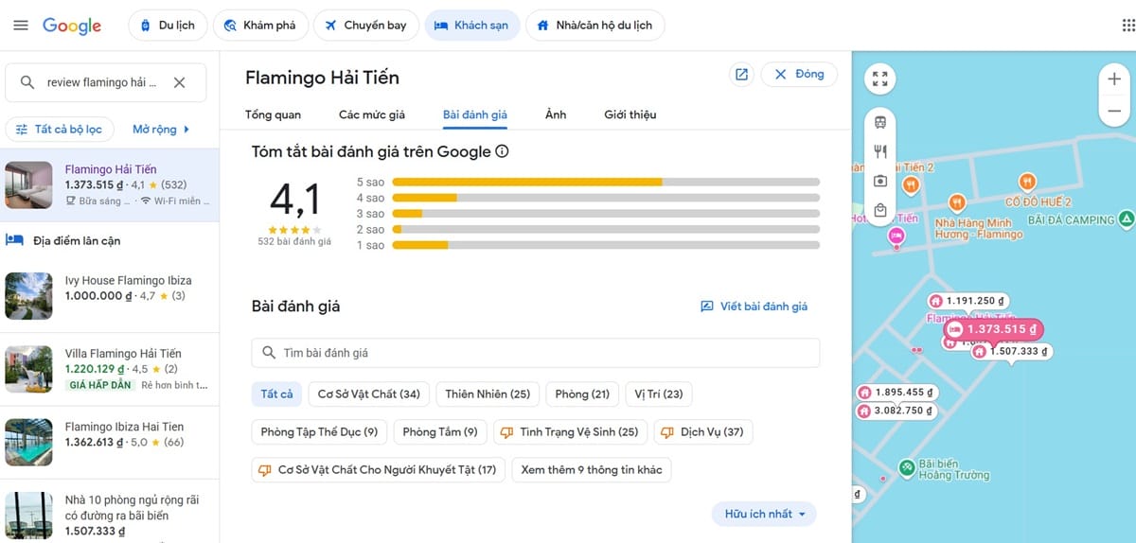Open Flamingo Hải Tiến in new tab
This screenshot has width=1136, height=543.
(742, 75)
